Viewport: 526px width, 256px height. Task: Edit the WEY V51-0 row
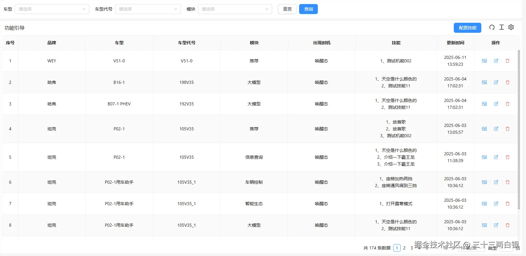point(496,61)
